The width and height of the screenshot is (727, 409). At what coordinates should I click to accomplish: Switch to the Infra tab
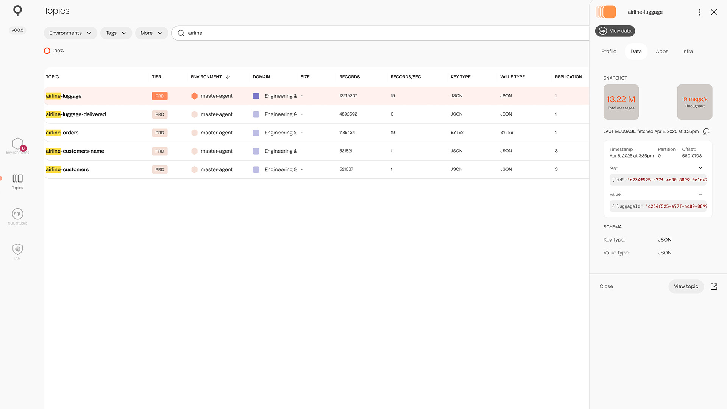(x=688, y=52)
